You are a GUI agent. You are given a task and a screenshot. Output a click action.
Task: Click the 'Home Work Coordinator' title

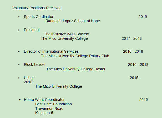[44, 100]
